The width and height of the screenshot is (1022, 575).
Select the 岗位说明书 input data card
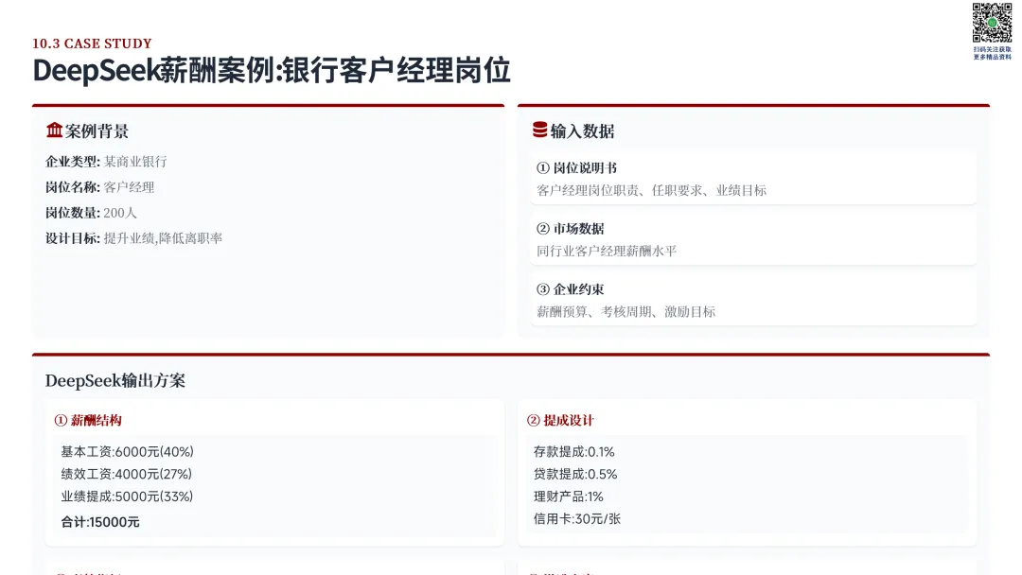753,178
